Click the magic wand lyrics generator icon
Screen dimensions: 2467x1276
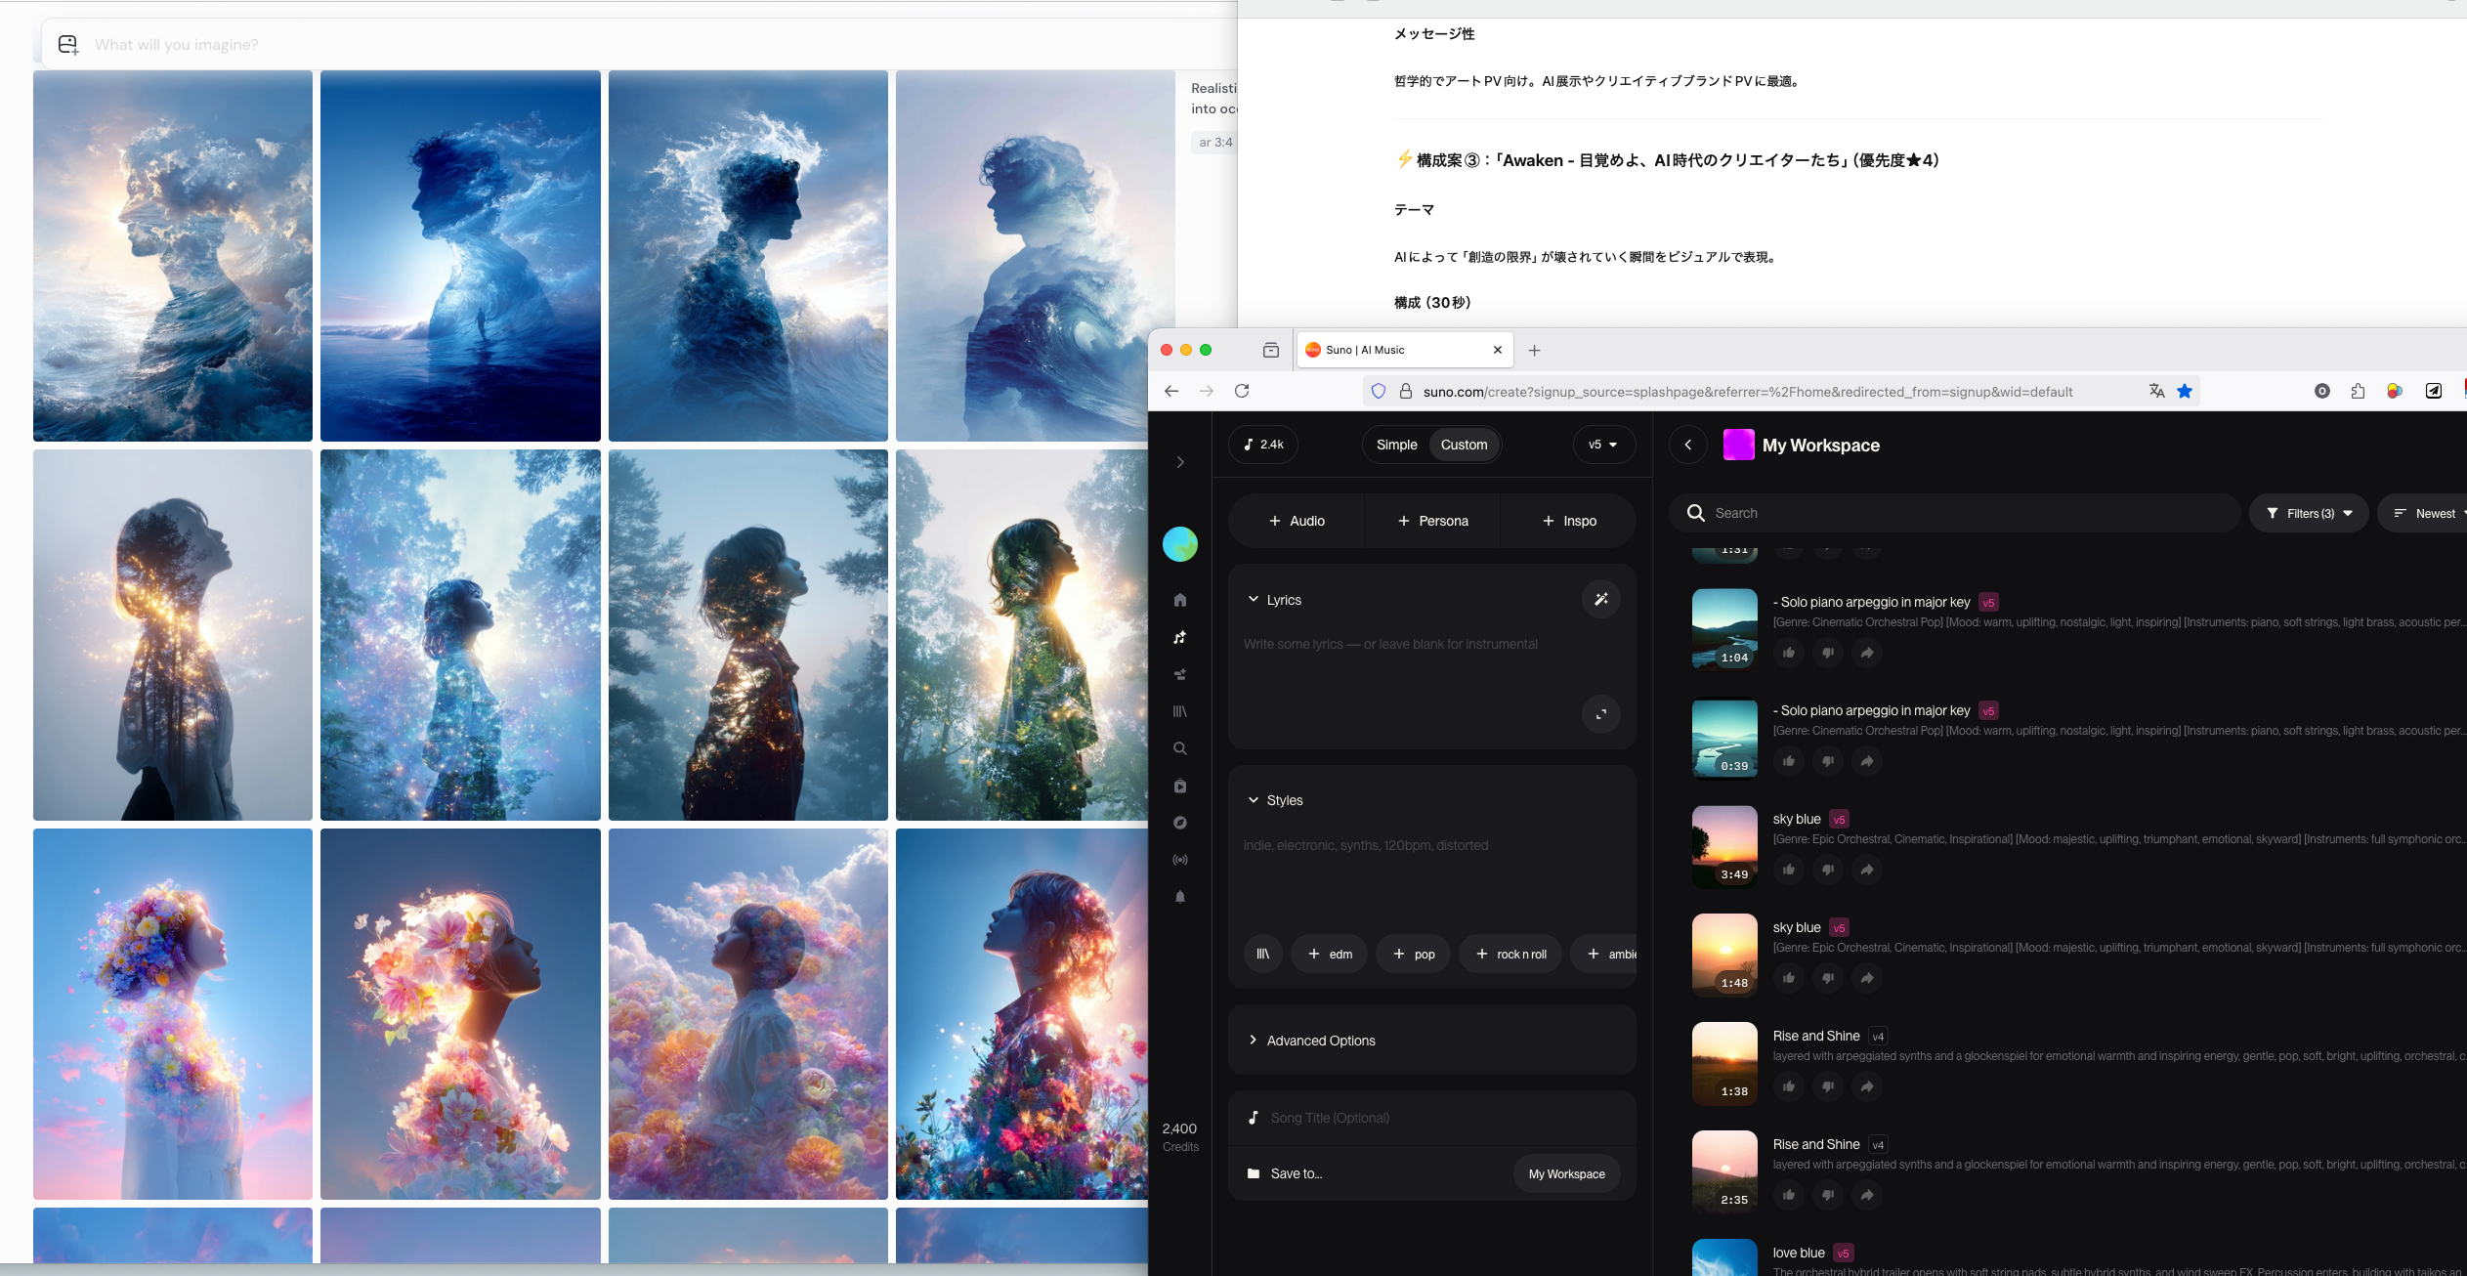1600,599
